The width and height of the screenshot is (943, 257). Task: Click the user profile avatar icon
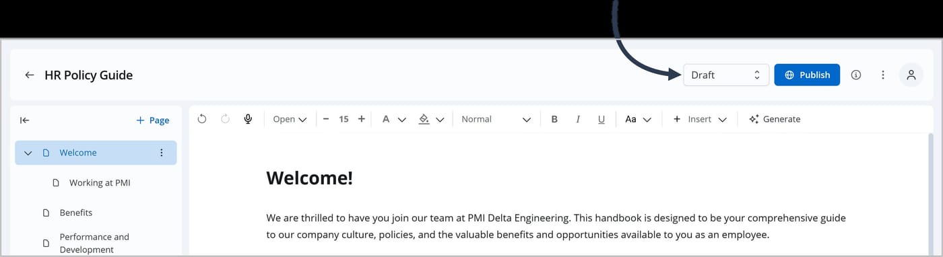point(911,75)
